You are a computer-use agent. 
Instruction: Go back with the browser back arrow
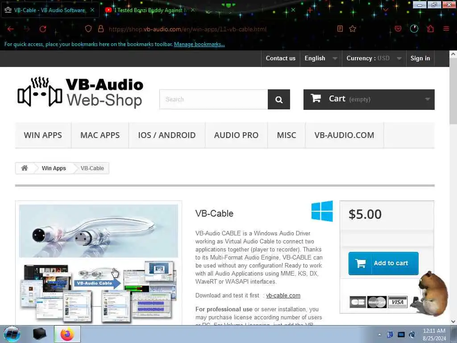tap(11, 29)
